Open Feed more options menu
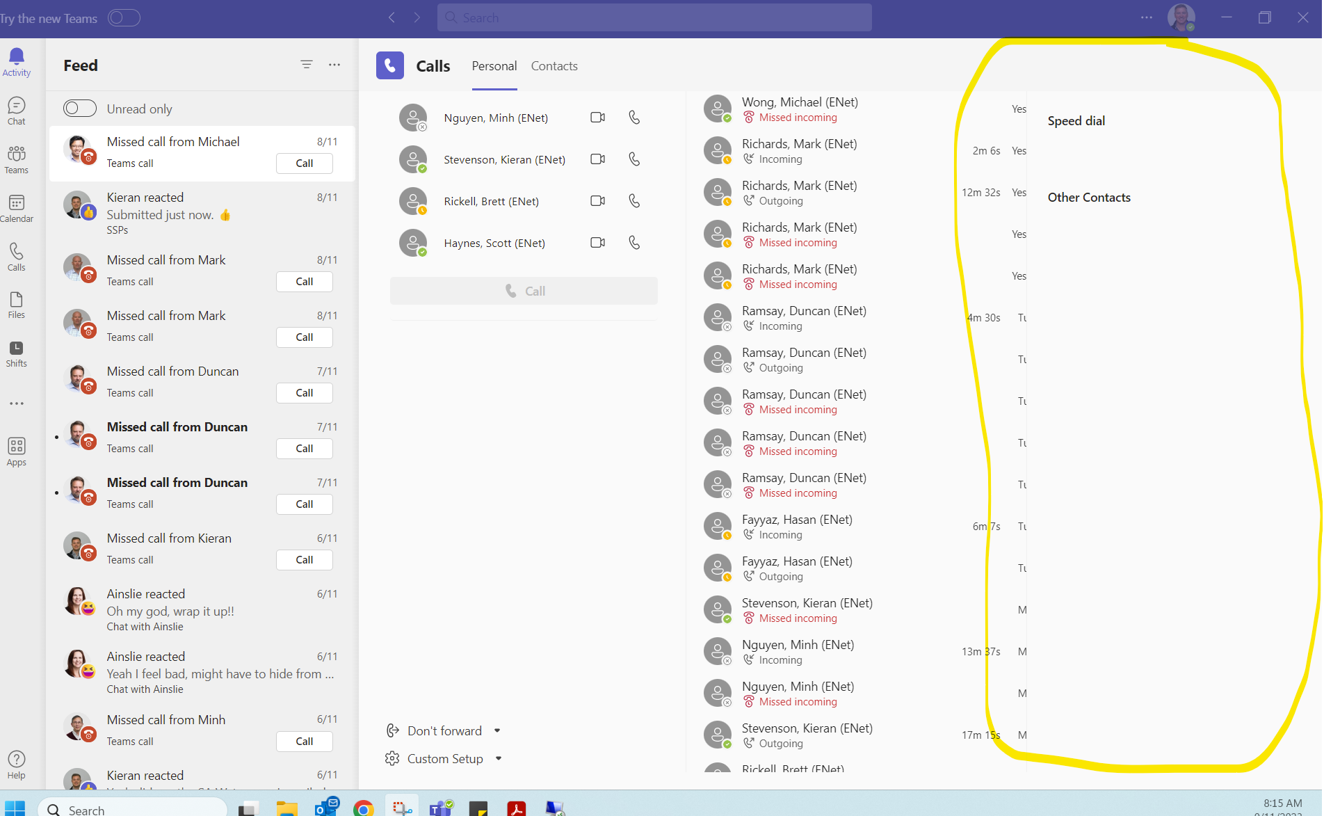This screenshot has width=1324, height=816. tap(334, 65)
